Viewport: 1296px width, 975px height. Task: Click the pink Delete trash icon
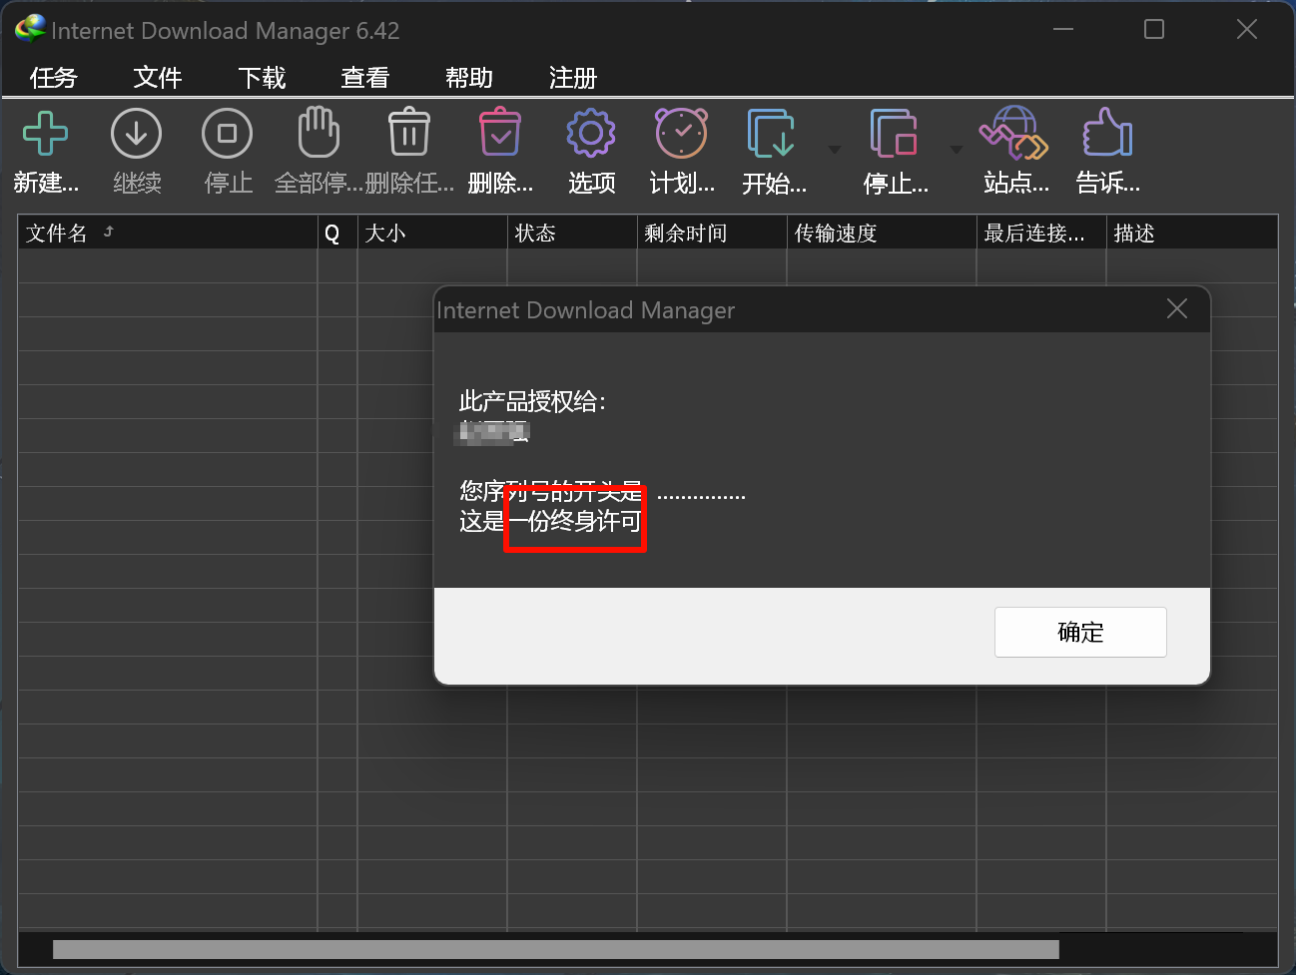pyautogui.click(x=500, y=133)
